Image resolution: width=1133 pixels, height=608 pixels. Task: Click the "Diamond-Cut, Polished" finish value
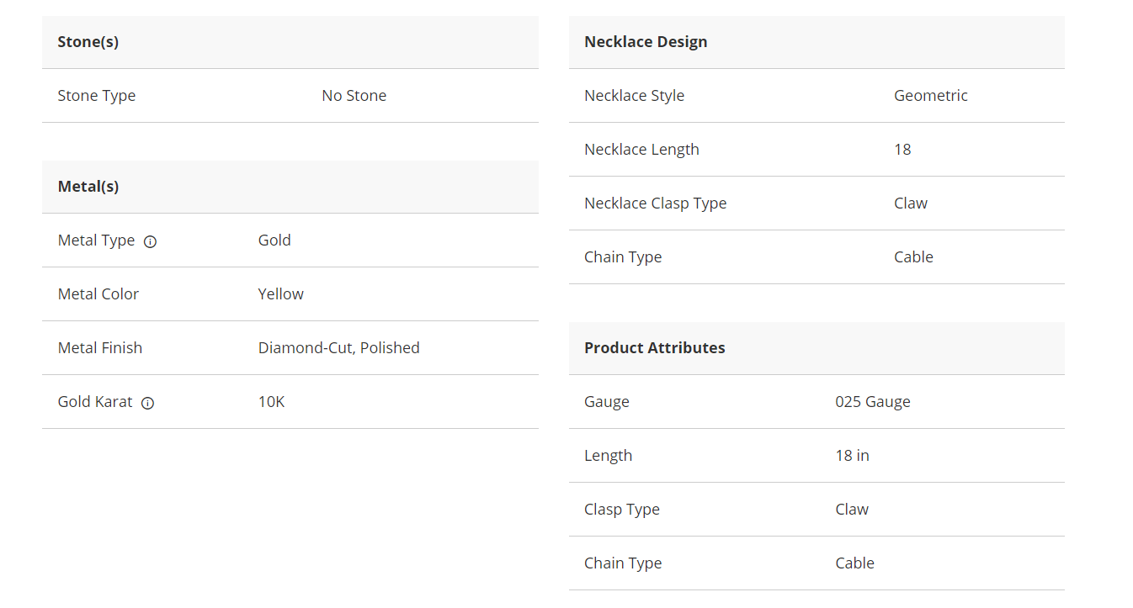(338, 348)
